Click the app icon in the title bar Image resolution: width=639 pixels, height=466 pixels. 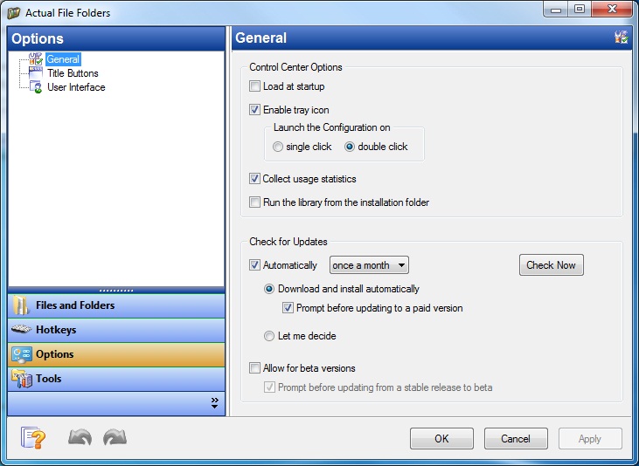(14, 12)
